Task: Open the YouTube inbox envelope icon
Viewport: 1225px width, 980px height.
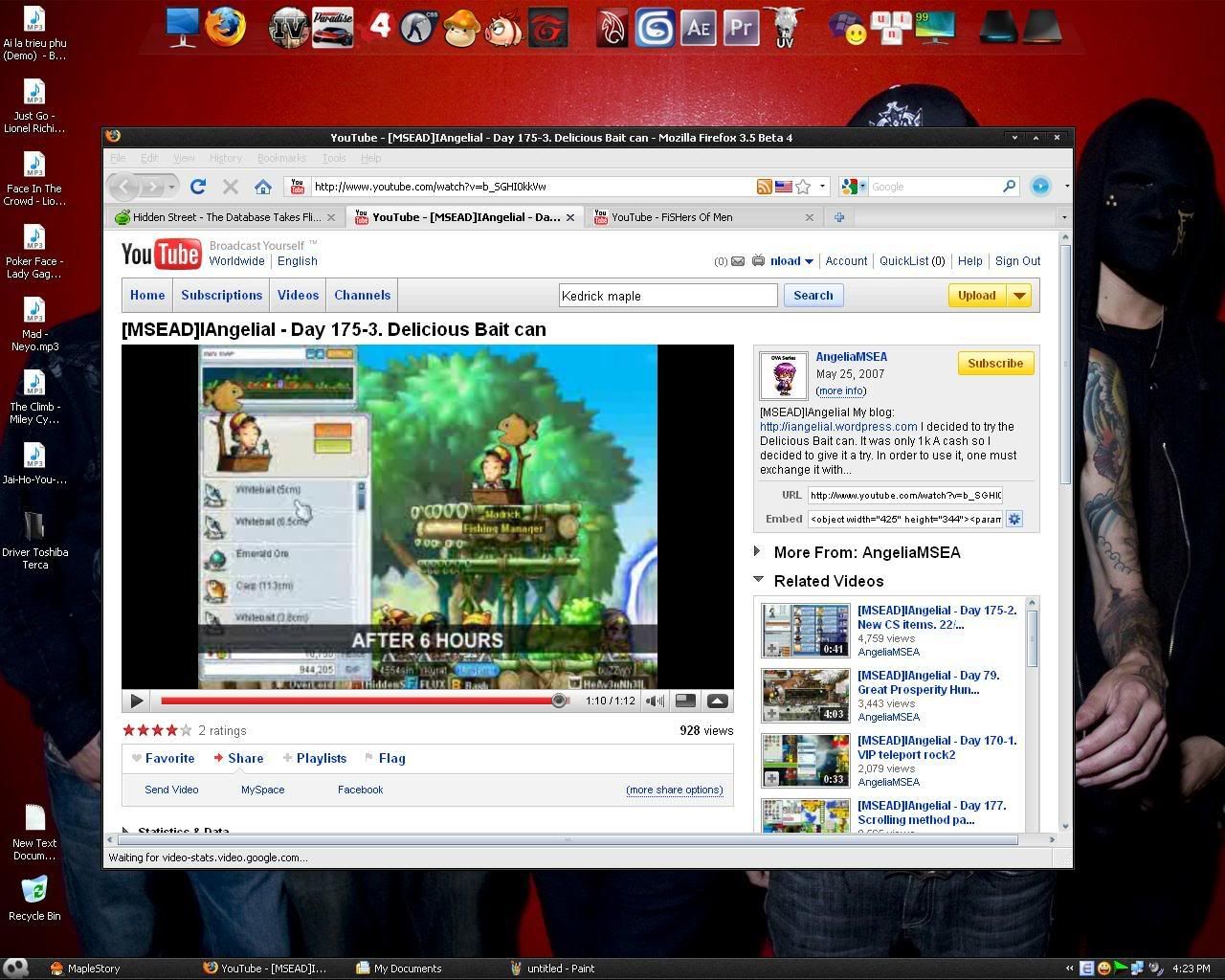Action: click(738, 261)
